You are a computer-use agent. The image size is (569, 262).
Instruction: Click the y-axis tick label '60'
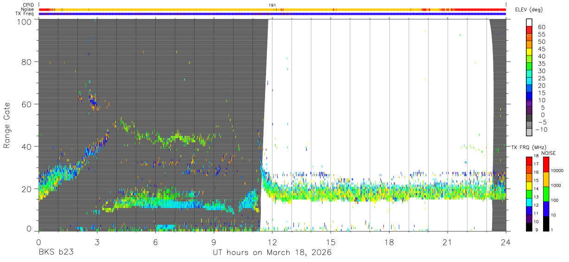coord(26,104)
